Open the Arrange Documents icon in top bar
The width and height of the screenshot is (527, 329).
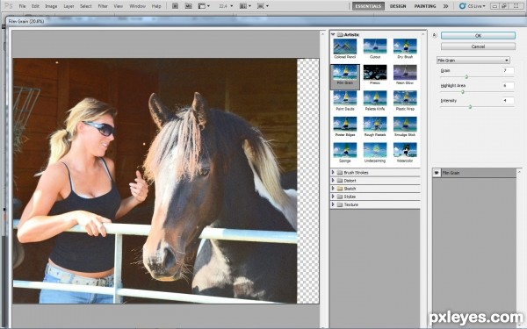[244, 6]
